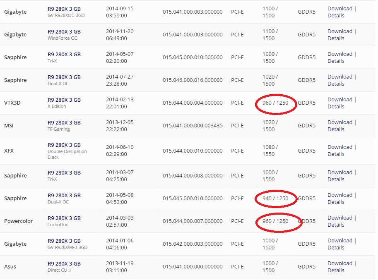
Task: View Details for Gigabyte WindForce OC
Action: (336, 38)
